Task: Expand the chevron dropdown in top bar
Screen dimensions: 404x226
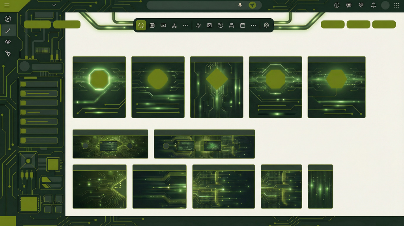Action: coord(54,5)
